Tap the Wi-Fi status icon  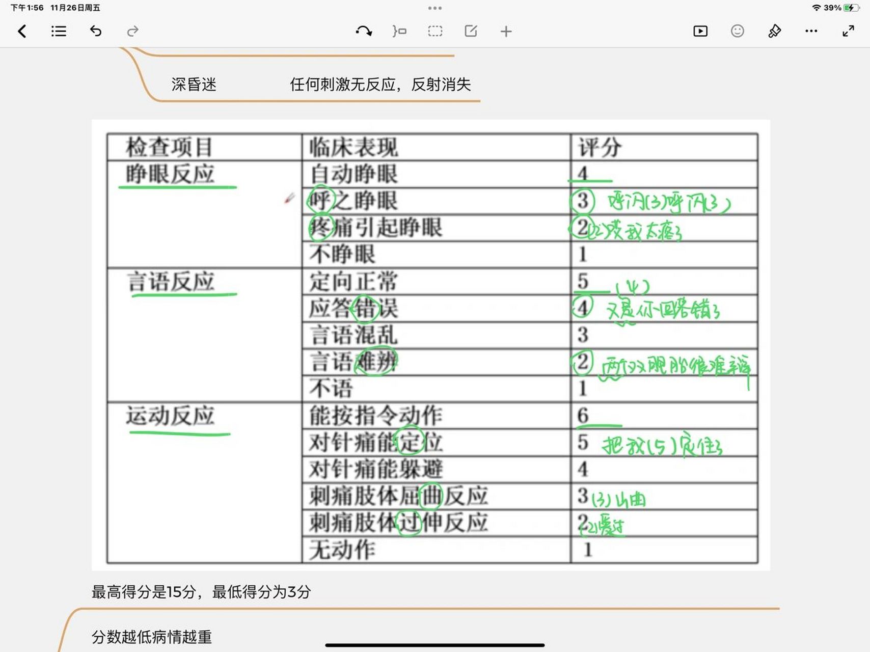click(815, 8)
